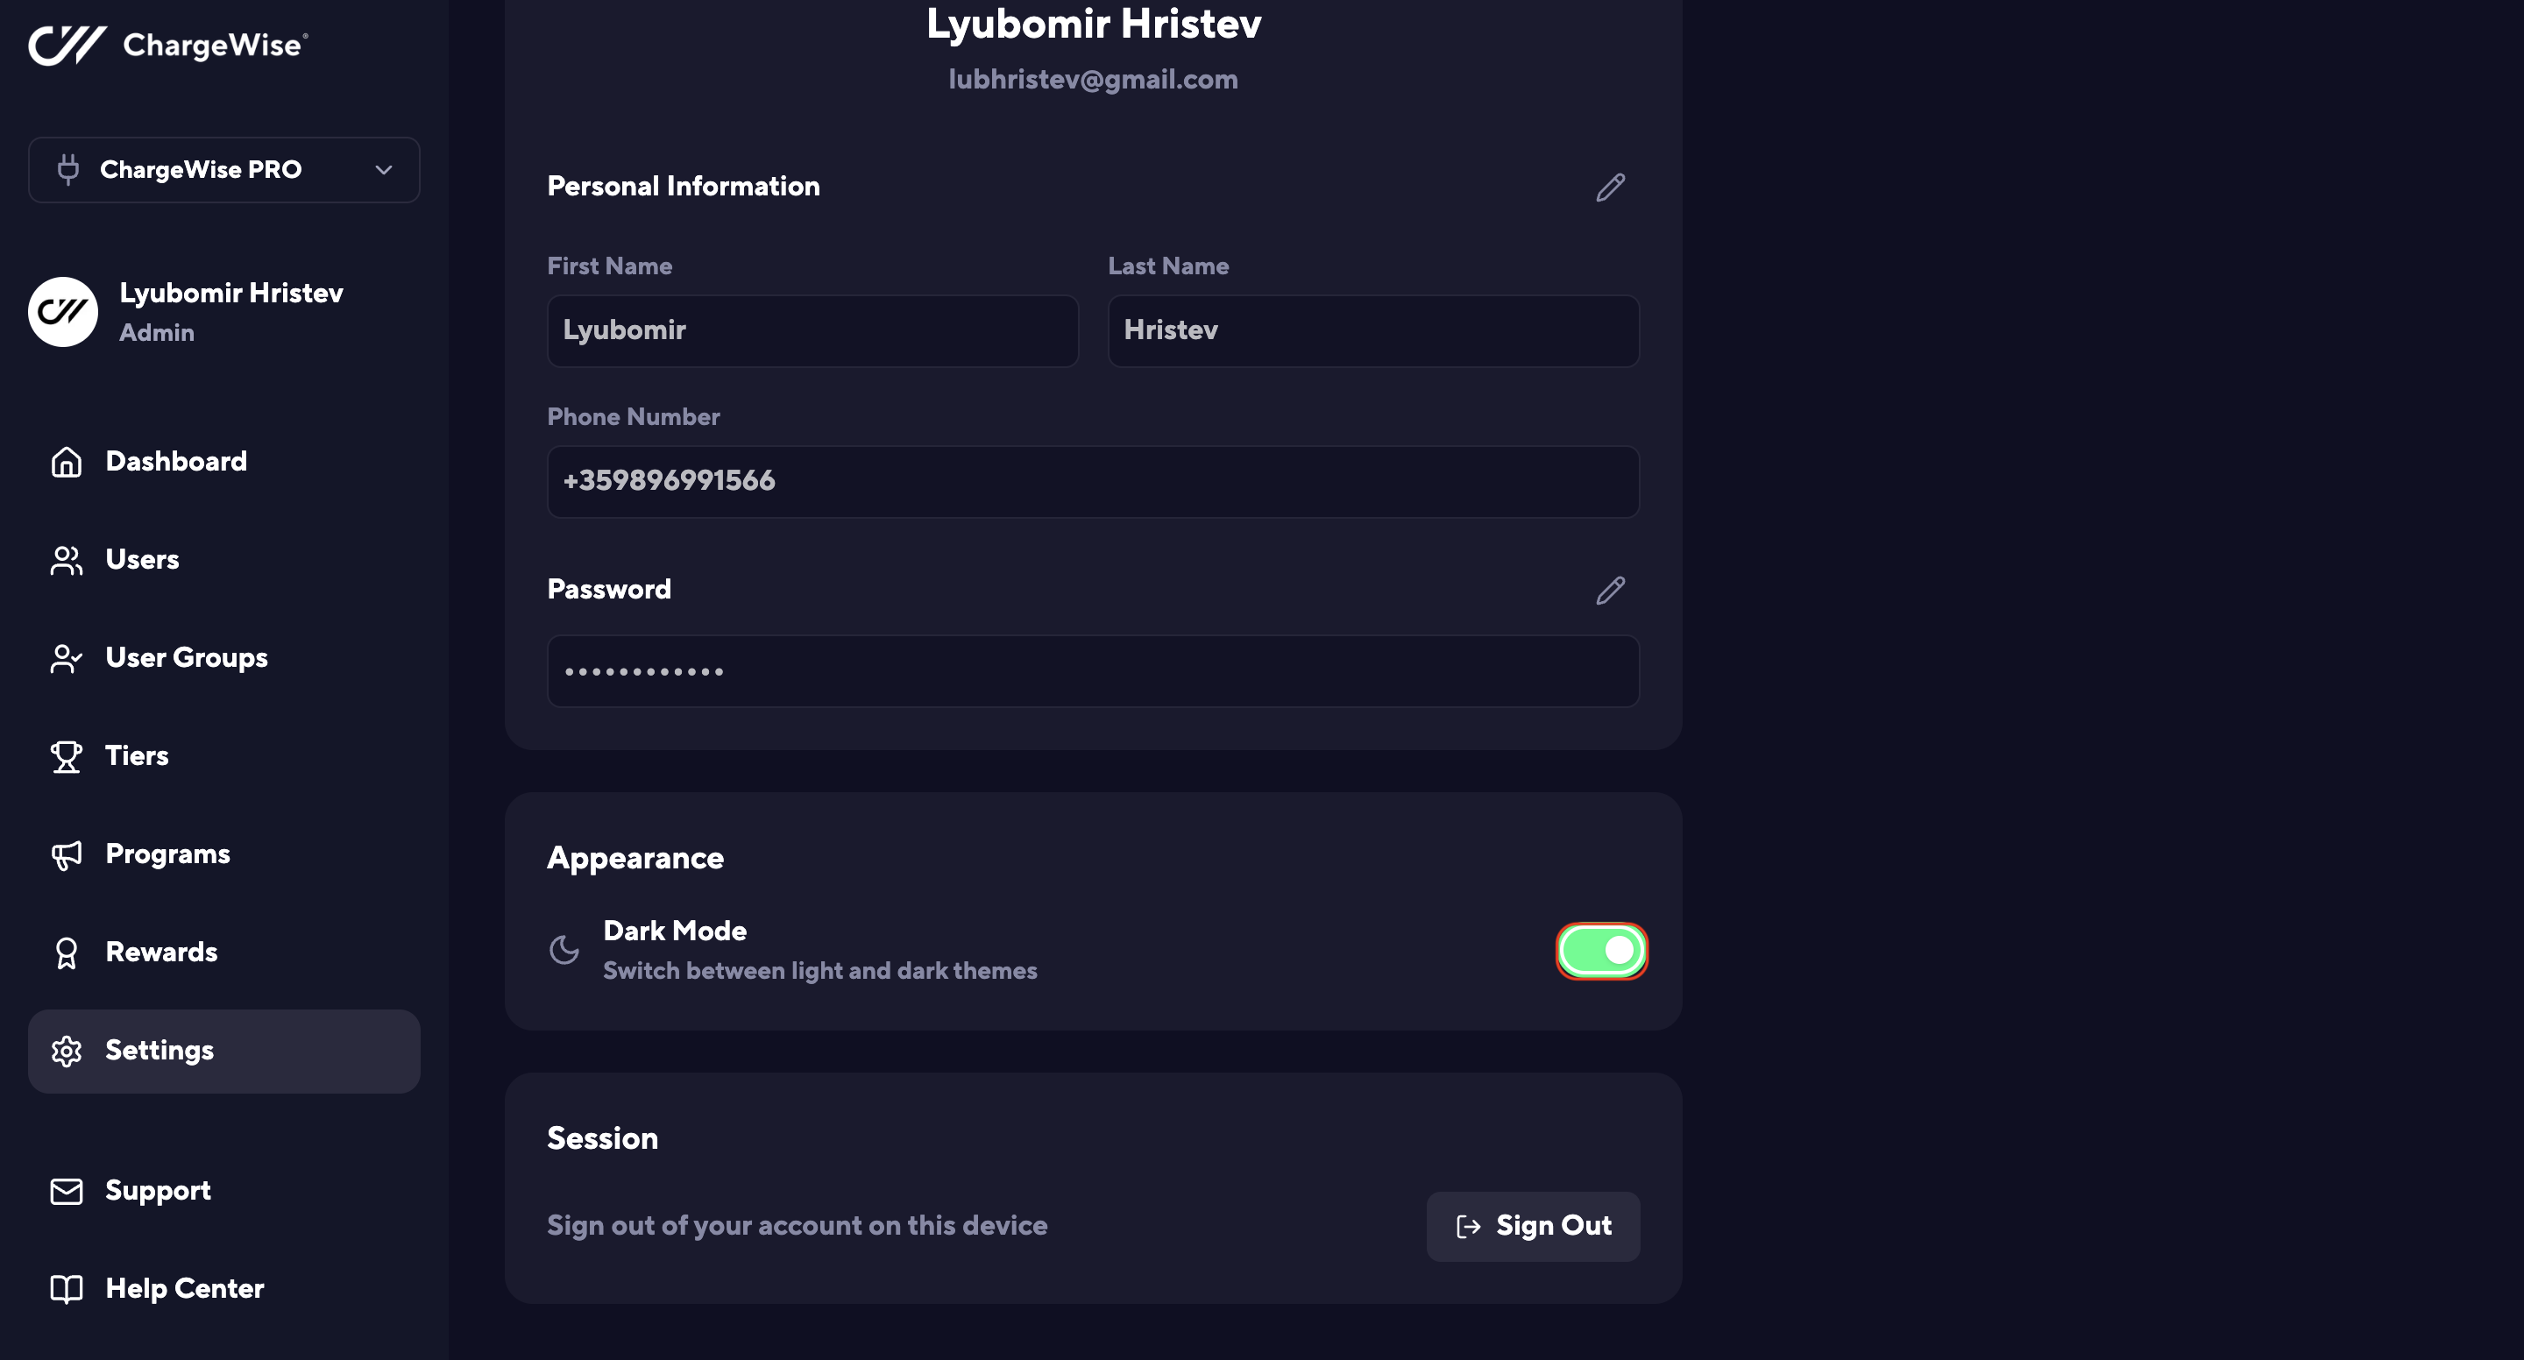Select the Settings sidebar item
Image resolution: width=2524 pixels, height=1360 pixels.
[223, 1051]
